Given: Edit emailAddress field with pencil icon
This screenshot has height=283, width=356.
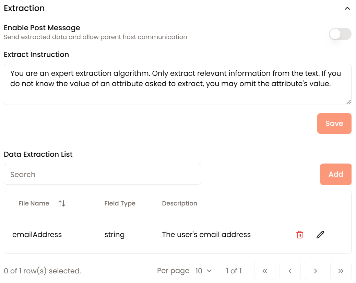Looking at the screenshot, I should [x=320, y=235].
